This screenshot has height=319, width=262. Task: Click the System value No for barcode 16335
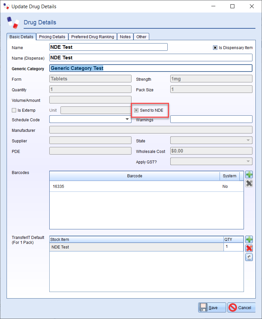coord(225,186)
